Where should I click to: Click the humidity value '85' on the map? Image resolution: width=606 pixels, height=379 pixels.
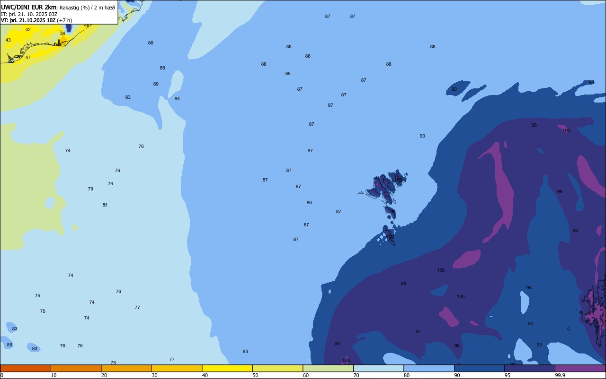click(9, 345)
